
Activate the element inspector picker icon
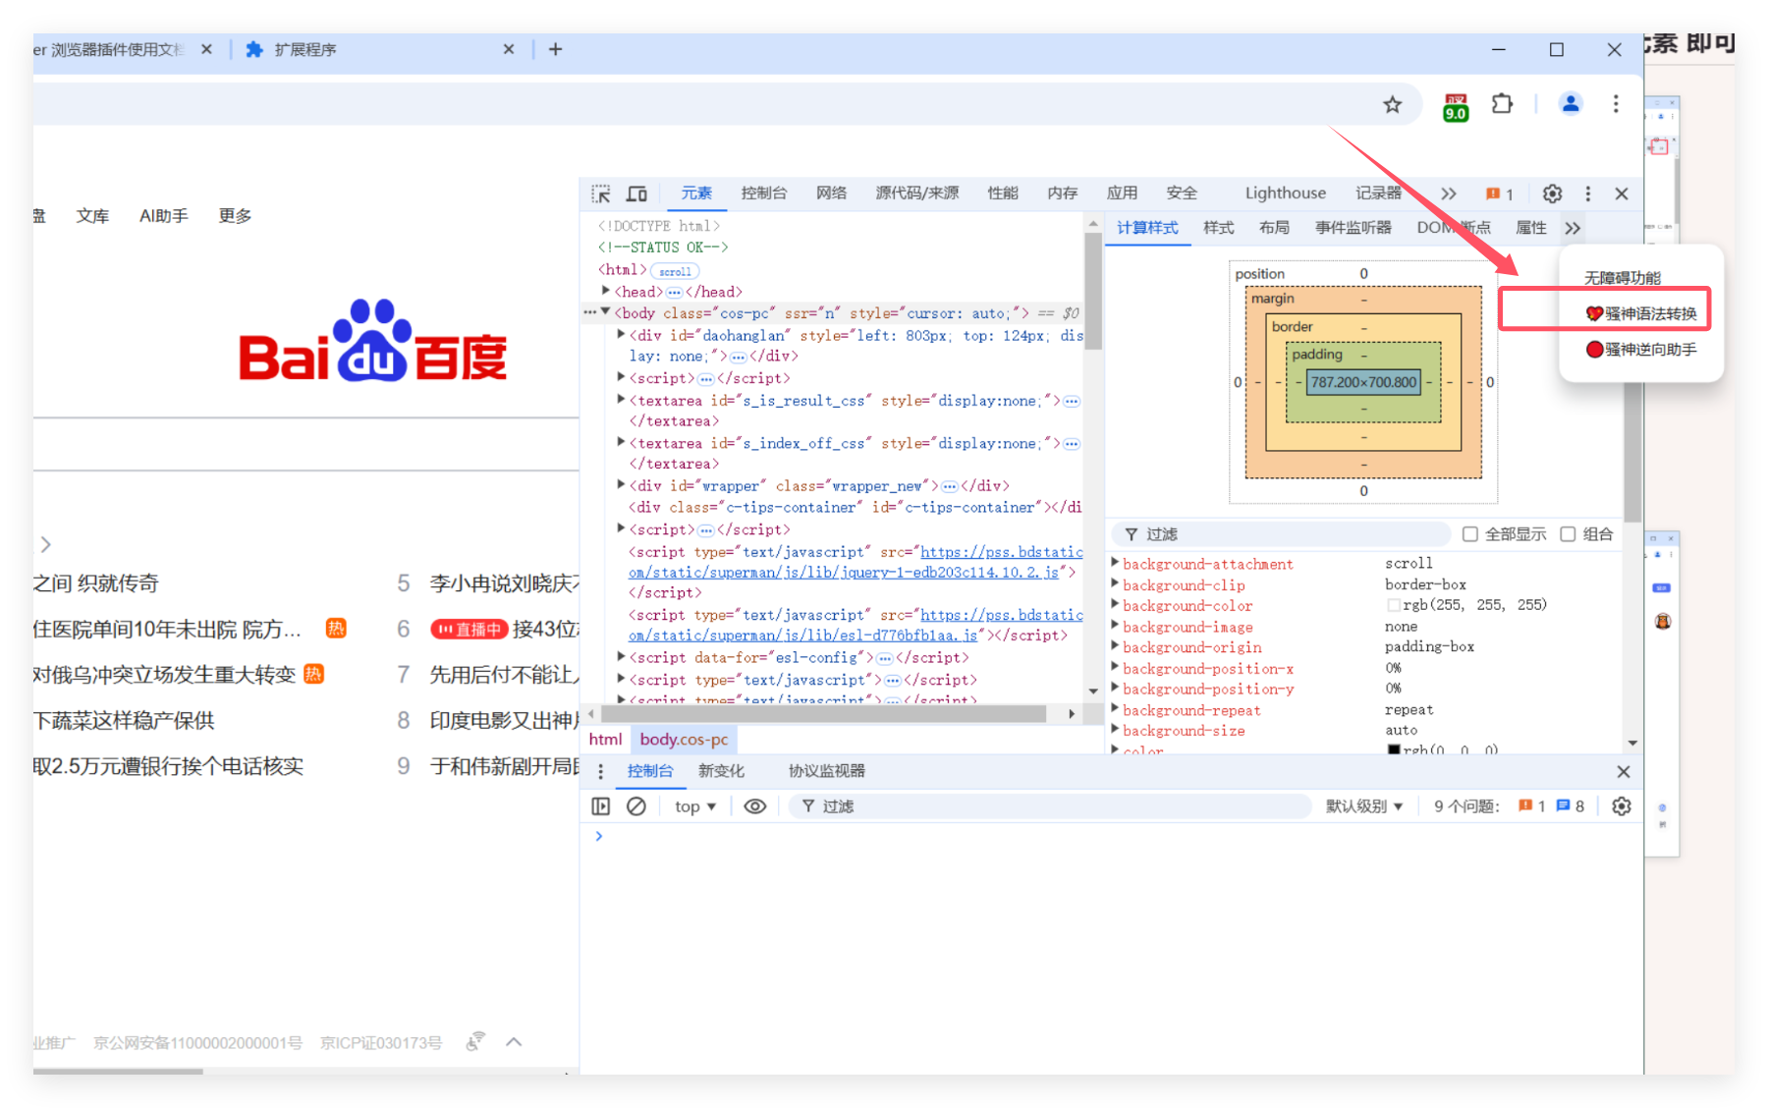pos(601,194)
